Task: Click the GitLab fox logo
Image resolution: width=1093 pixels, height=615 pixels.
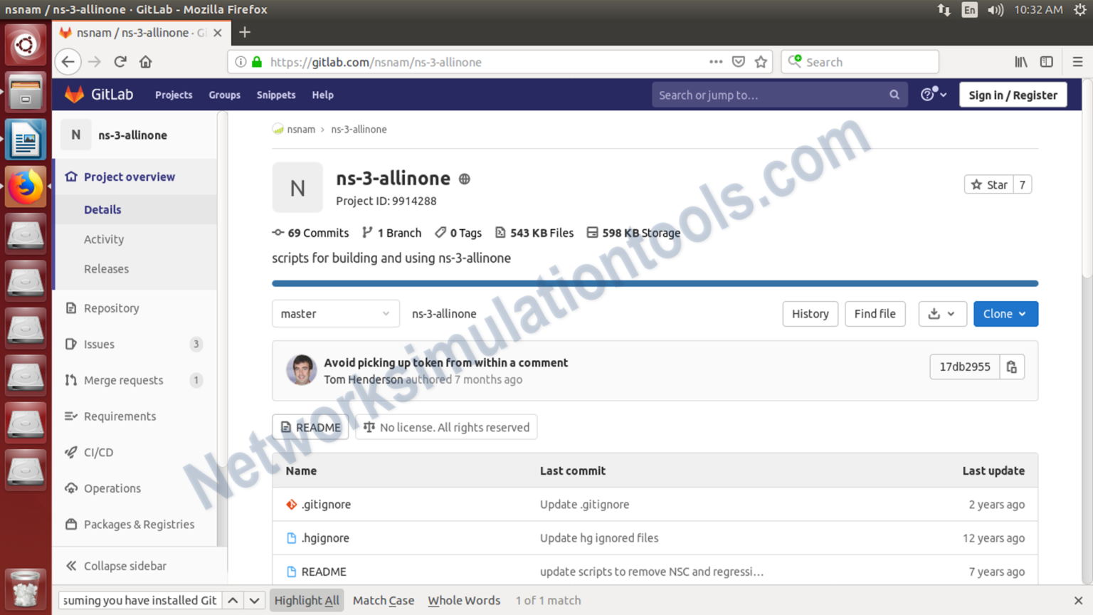Action: click(74, 94)
